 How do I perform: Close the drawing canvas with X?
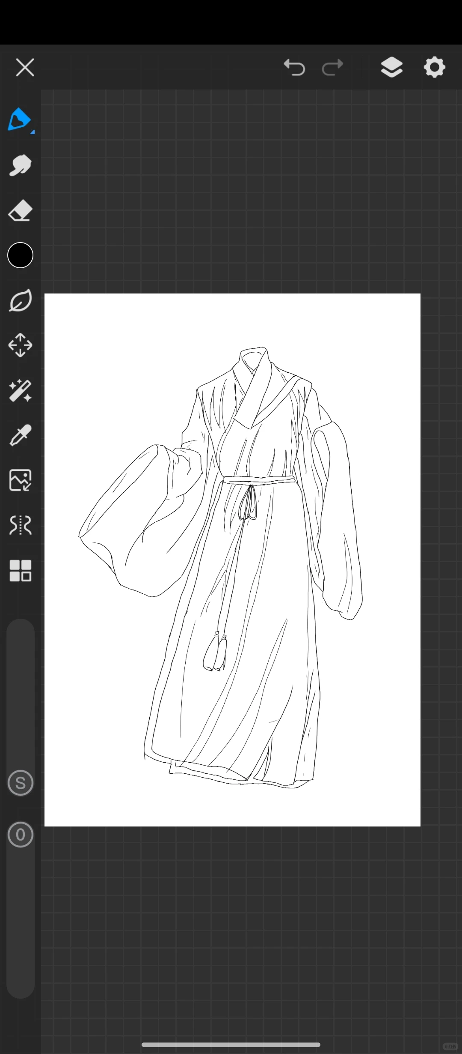[25, 68]
